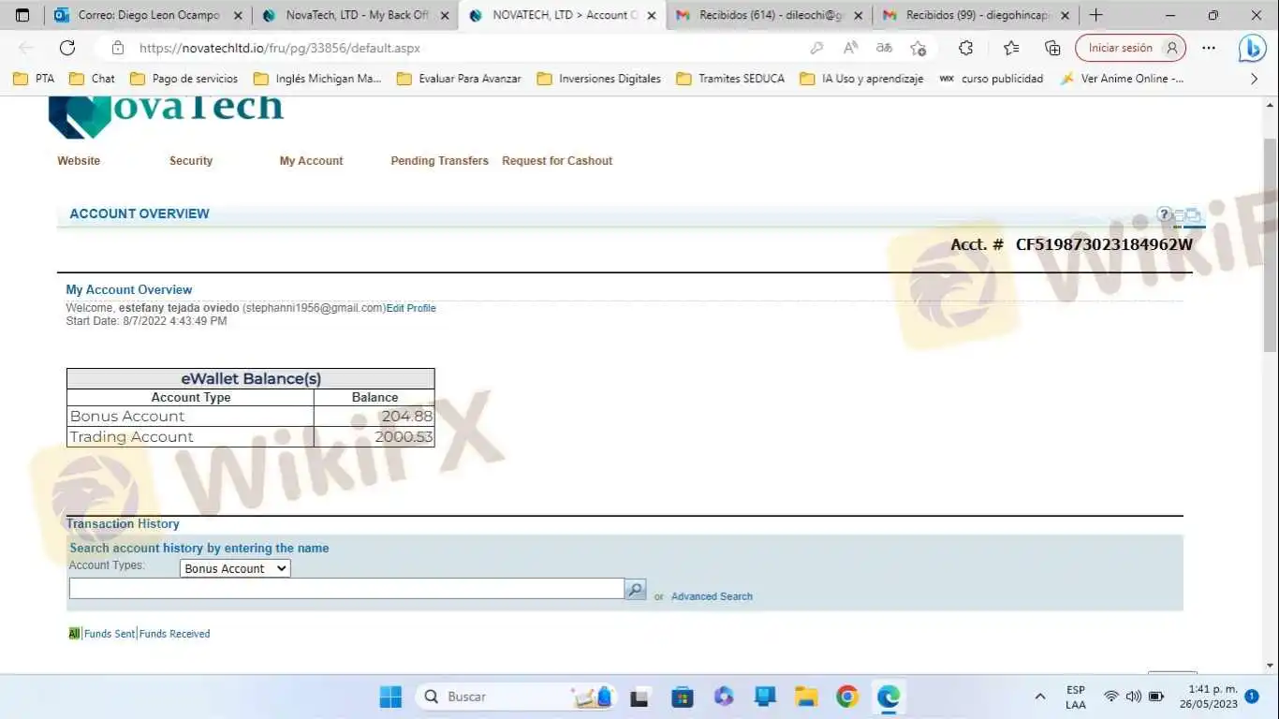Screen dimensions: 1279x719
Task: Click the Iniciar sesión button
Action: tap(1130, 48)
